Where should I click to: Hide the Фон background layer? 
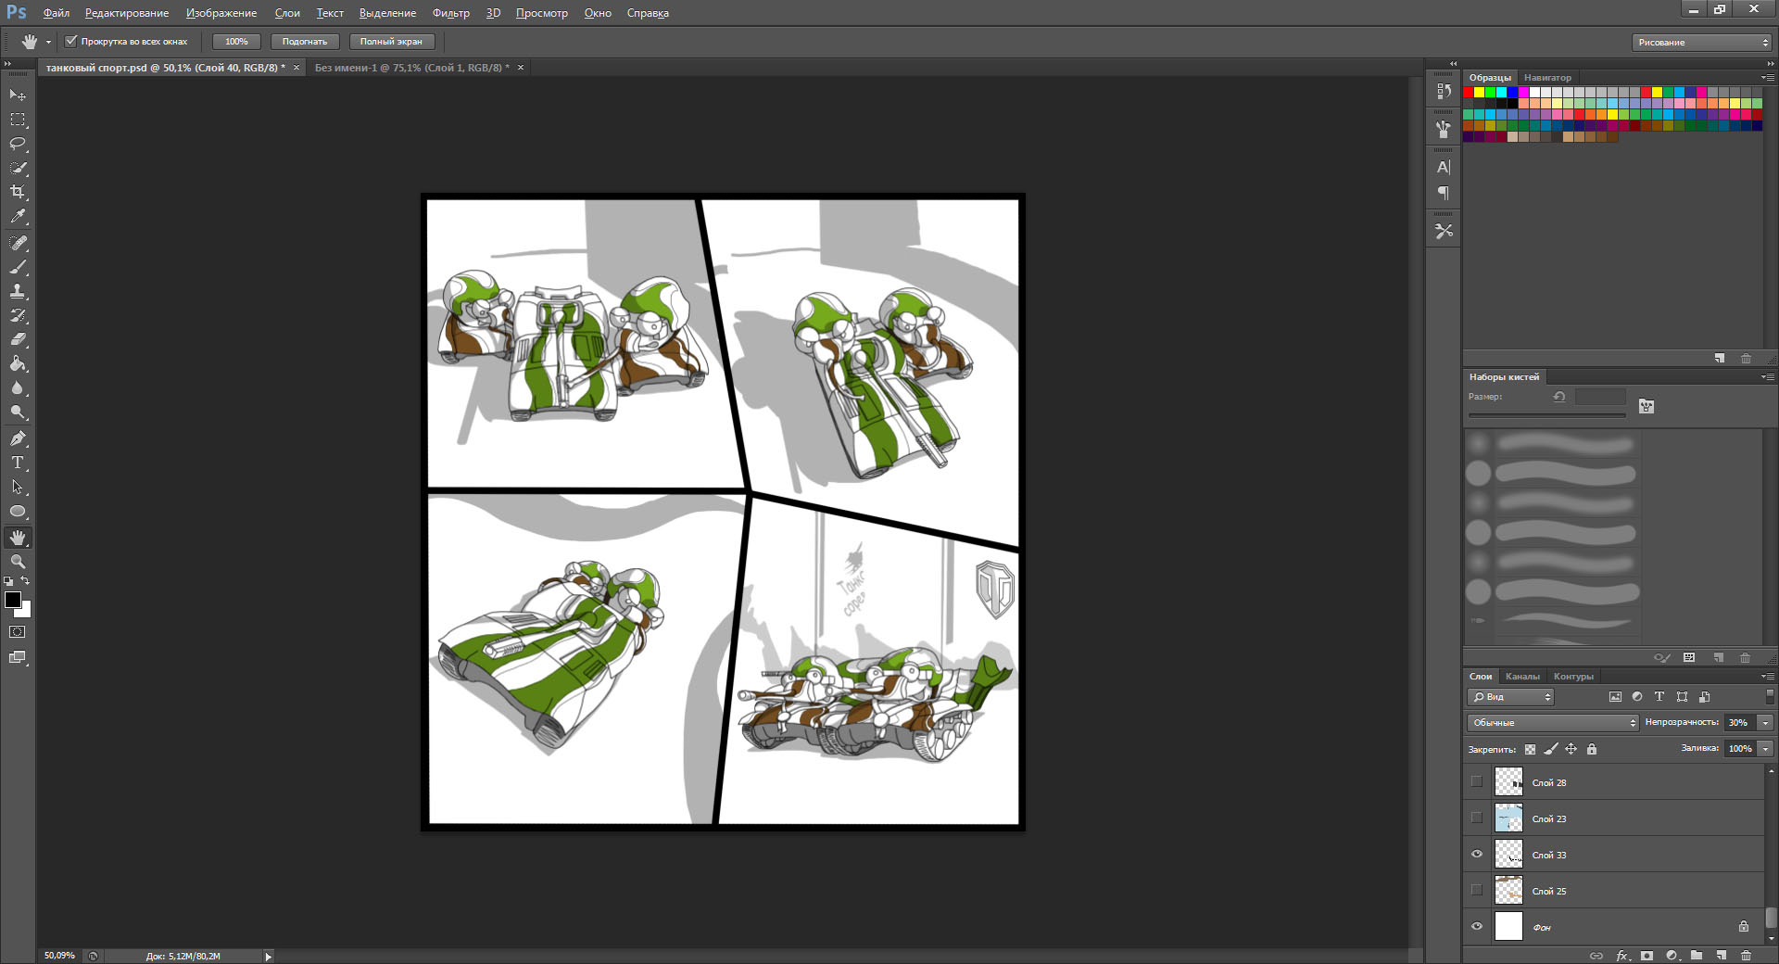1477,926
